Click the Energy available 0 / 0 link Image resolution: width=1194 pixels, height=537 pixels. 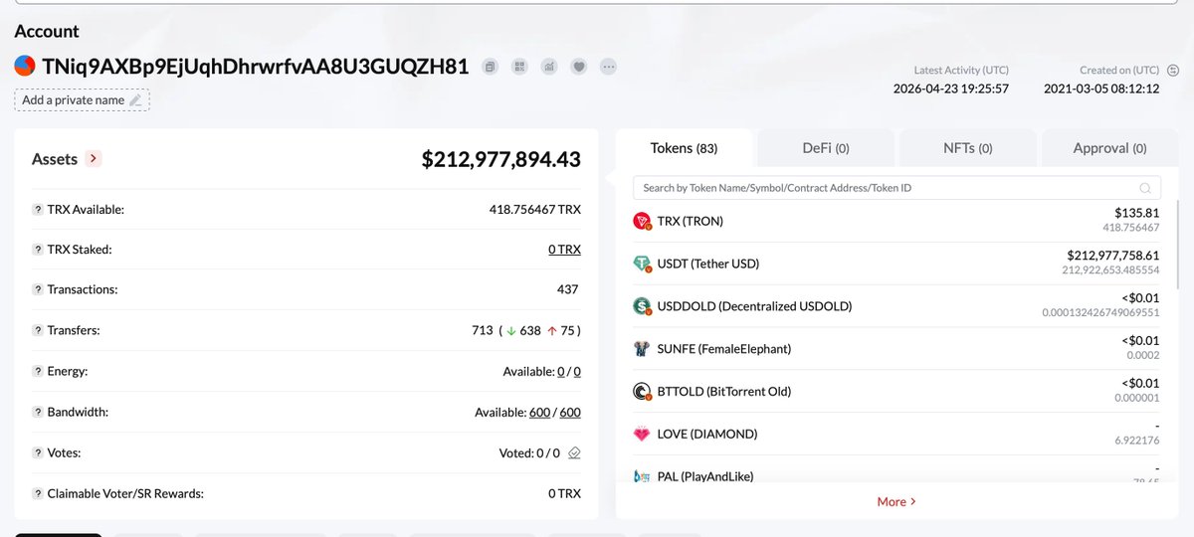[569, 371]
